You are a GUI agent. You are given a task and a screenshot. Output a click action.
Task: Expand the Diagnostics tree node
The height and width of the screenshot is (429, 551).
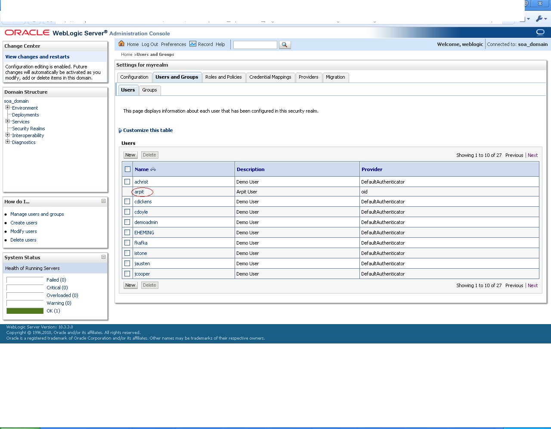pyautogui.click(x=7, y=142)
